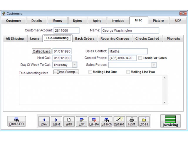Click the Time Stamp button
This screenshot has width=188, height=141.
pyautogui.click(x=66, y=72)
